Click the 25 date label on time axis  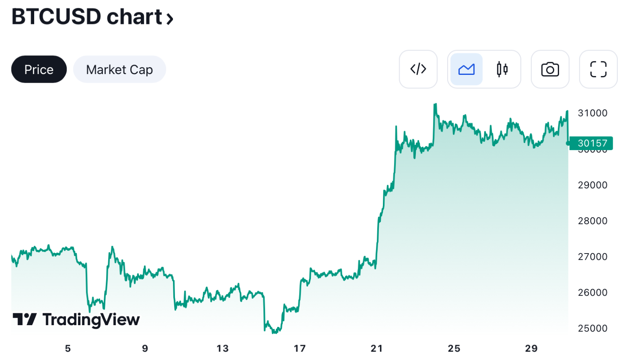click(x=454, y=348)
